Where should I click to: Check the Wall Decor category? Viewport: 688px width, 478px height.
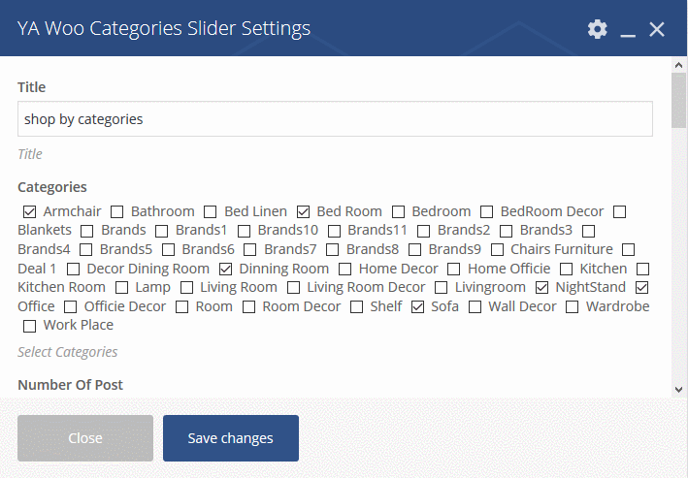[475, 307]
